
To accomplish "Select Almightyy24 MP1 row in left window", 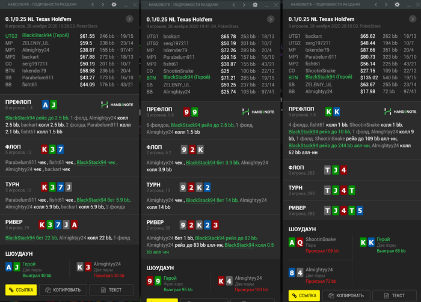I will [69, 50].
